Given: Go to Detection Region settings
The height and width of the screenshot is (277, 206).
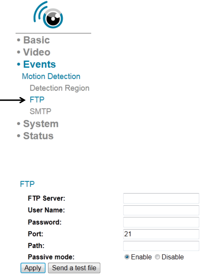Looking at the screenshot, I should point(59,88).
